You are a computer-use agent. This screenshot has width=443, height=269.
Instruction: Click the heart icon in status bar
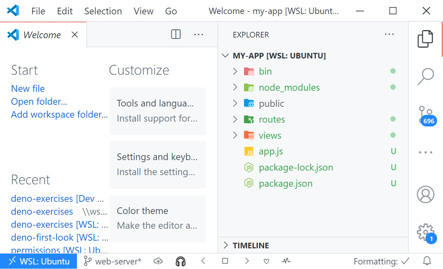coord(266,261)
